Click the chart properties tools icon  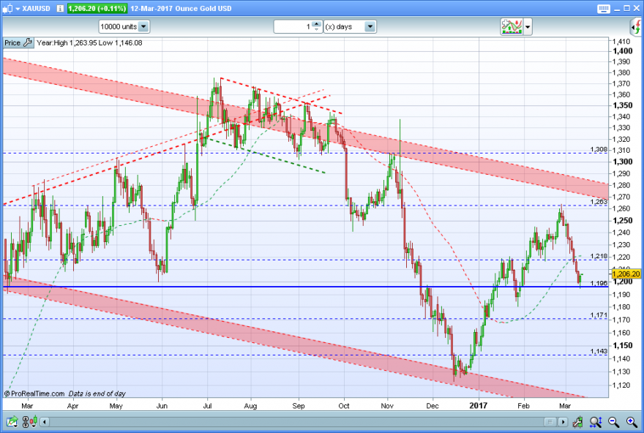click(577, 421)
